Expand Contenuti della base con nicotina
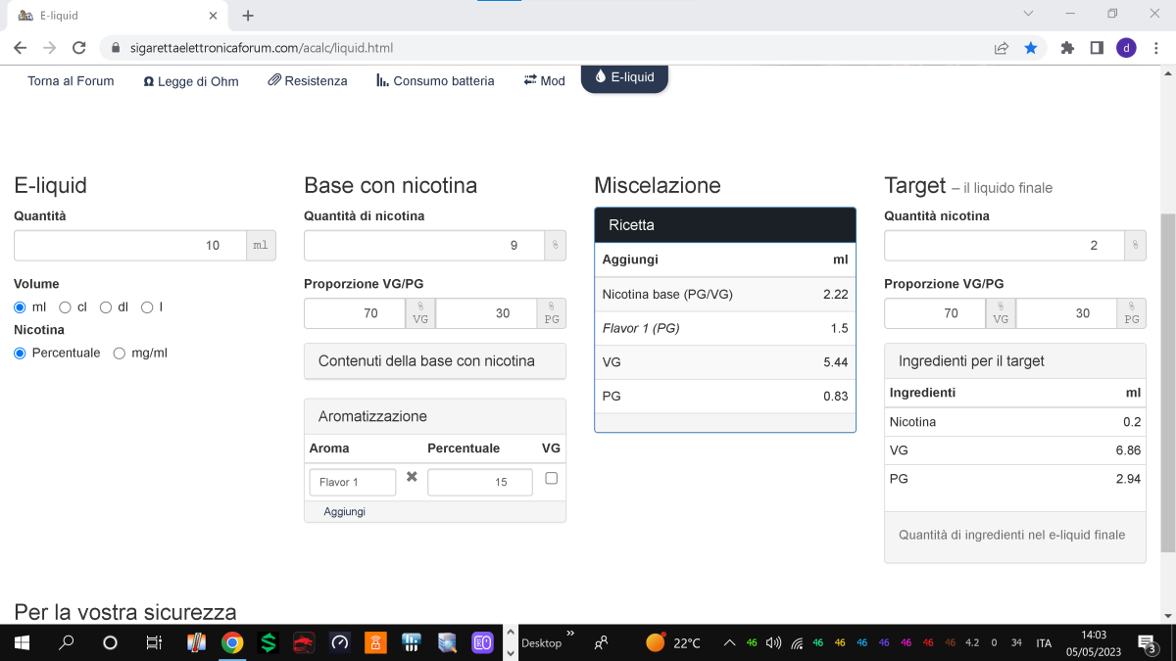The image size is (1176, 661). click(x=435, y=361)
